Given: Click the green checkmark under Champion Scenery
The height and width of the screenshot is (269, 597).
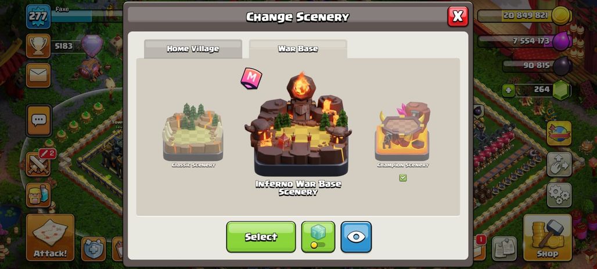Looking at the screenshot, I should coord(403,178).
